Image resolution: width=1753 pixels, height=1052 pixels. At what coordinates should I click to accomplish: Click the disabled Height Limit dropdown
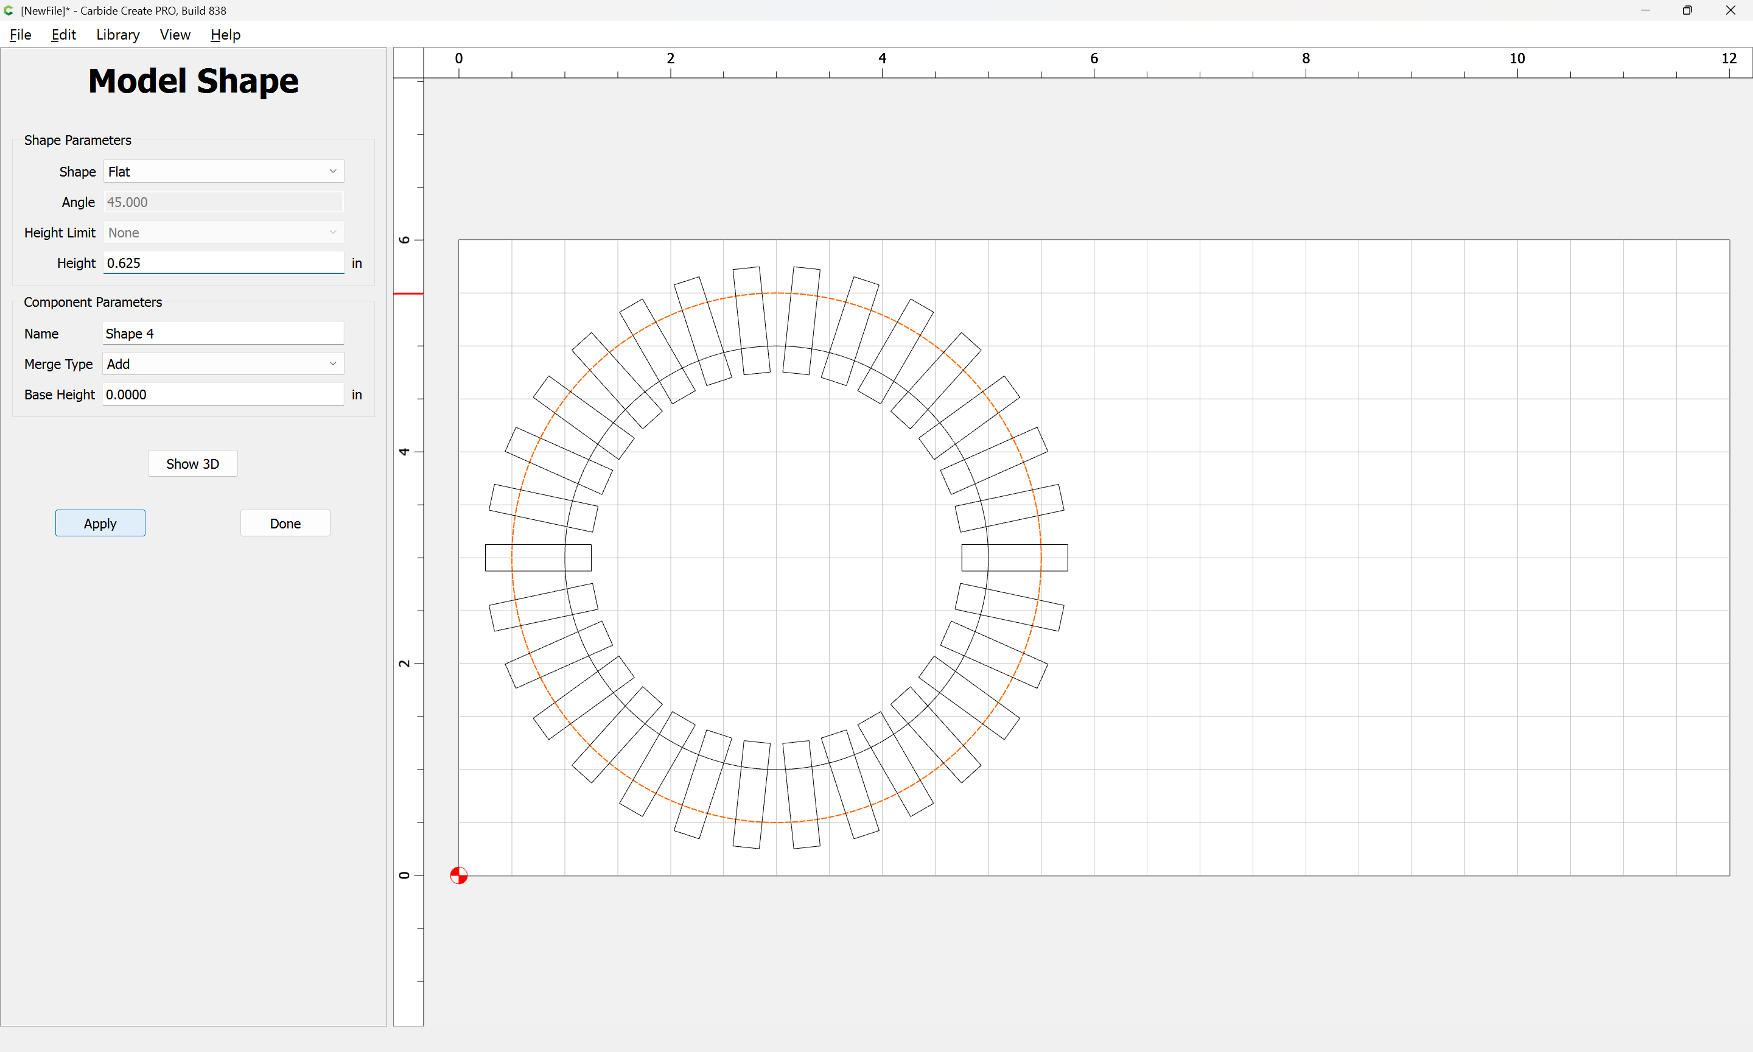point(223,233)
